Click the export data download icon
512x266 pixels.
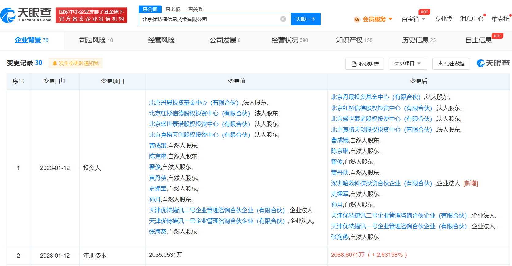[x=440, y=64]
